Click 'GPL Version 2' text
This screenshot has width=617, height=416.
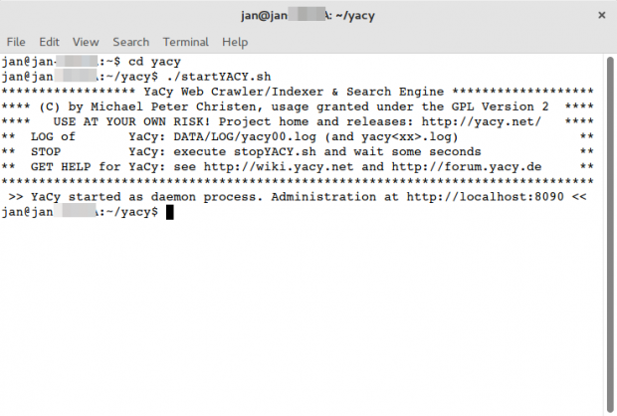(500, 106)
